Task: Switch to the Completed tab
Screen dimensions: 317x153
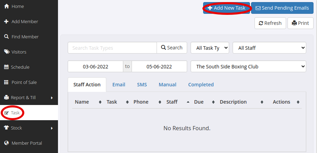Action: click(x=201, y=85)
